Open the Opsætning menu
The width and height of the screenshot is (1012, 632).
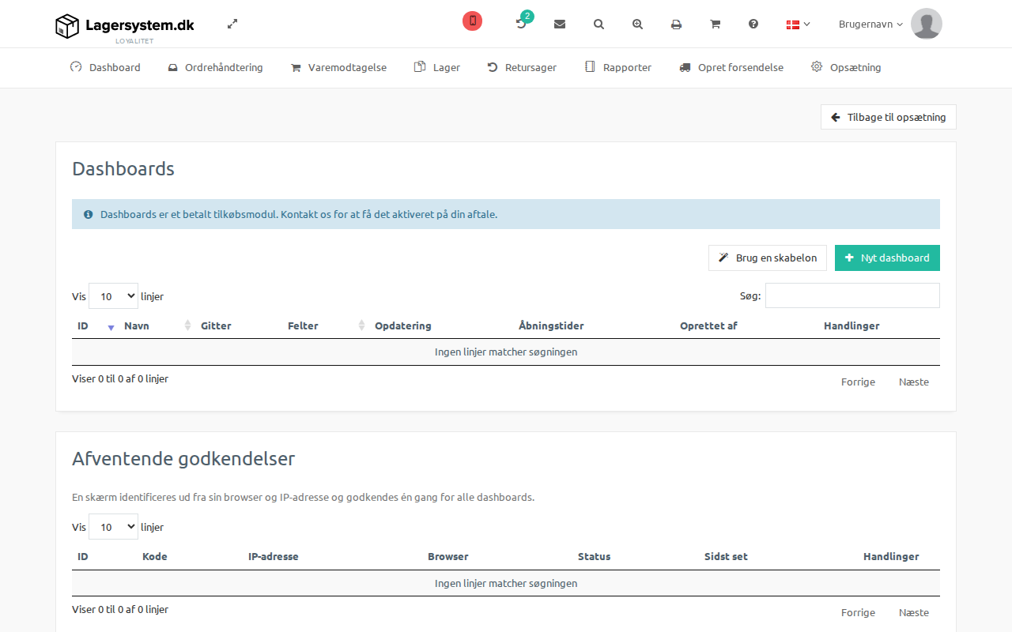pyautogui.click(x=846, y=68)
